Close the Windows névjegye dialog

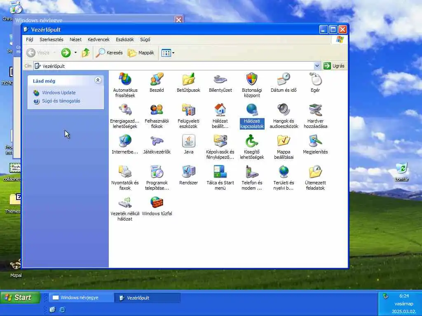click(178, 20)
